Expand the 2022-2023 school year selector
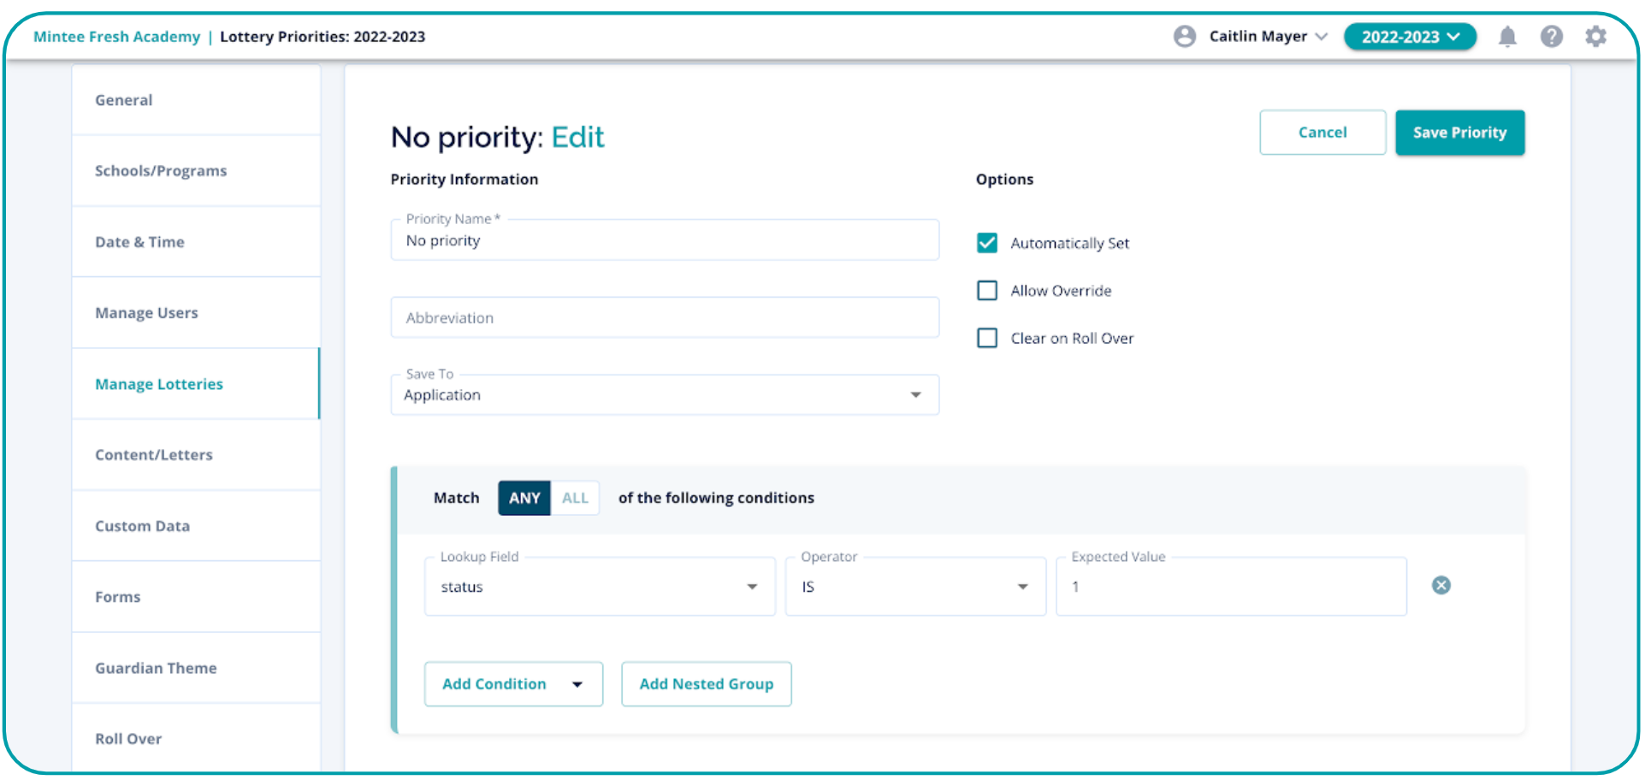Screen dimensions: 1651x780 pyautogui.click(x=1409, y=37)
